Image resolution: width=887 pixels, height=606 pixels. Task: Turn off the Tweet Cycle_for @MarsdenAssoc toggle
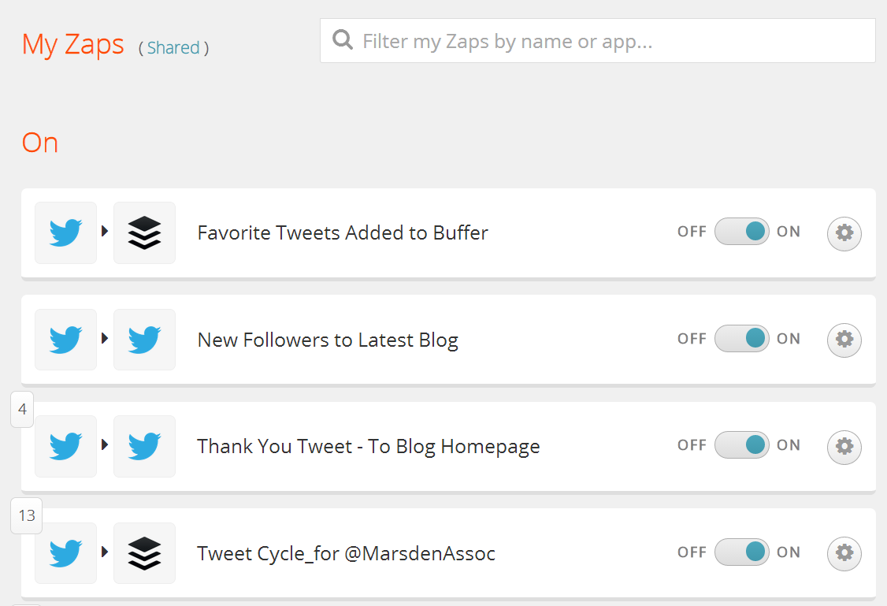pyautogui.click(x=741, y=552)
